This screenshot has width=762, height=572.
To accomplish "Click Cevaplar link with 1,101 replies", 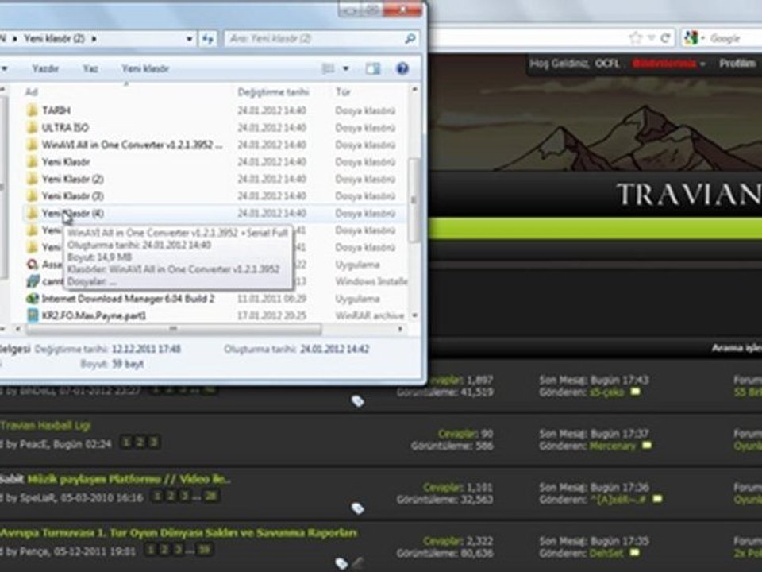I will (441, 487).
